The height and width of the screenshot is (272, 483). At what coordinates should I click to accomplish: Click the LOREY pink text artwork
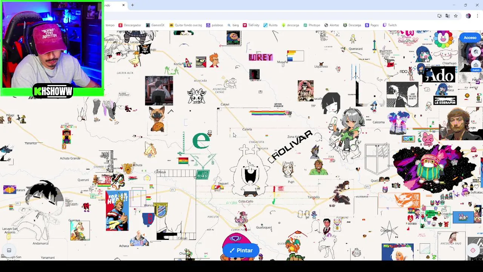coord(260,57)
